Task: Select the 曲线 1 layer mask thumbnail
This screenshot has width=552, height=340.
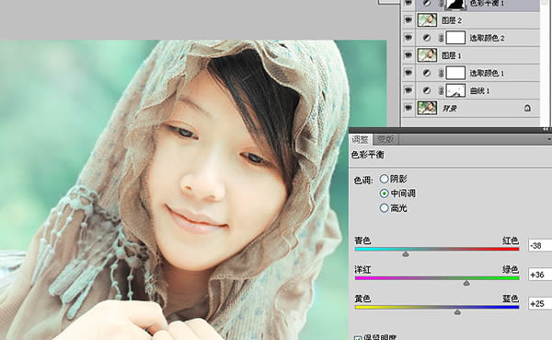Action: tap(455, 90)
